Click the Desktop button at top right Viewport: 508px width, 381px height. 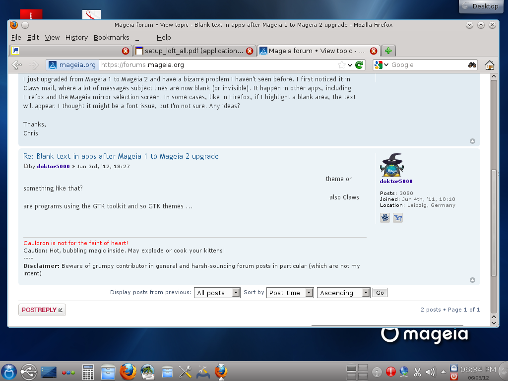[481, 6]
